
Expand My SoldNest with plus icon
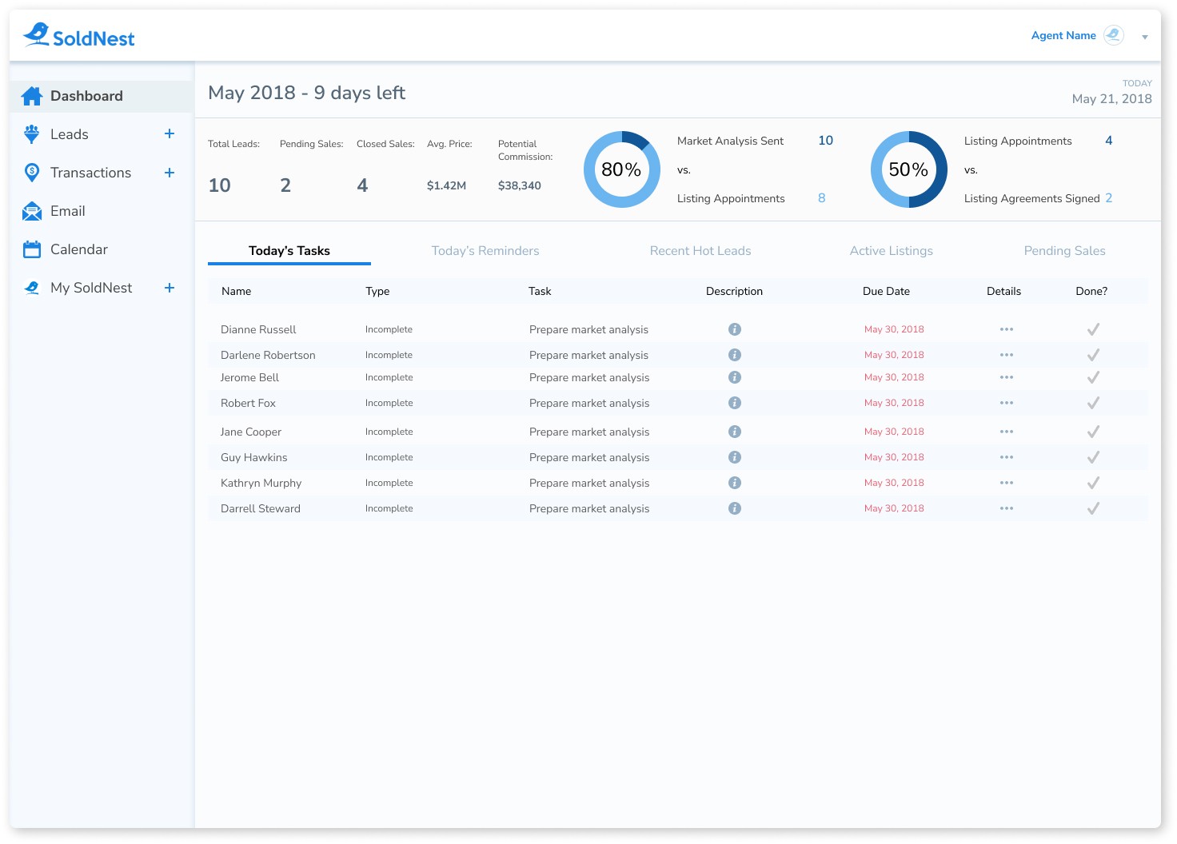(x=170, y=287)
